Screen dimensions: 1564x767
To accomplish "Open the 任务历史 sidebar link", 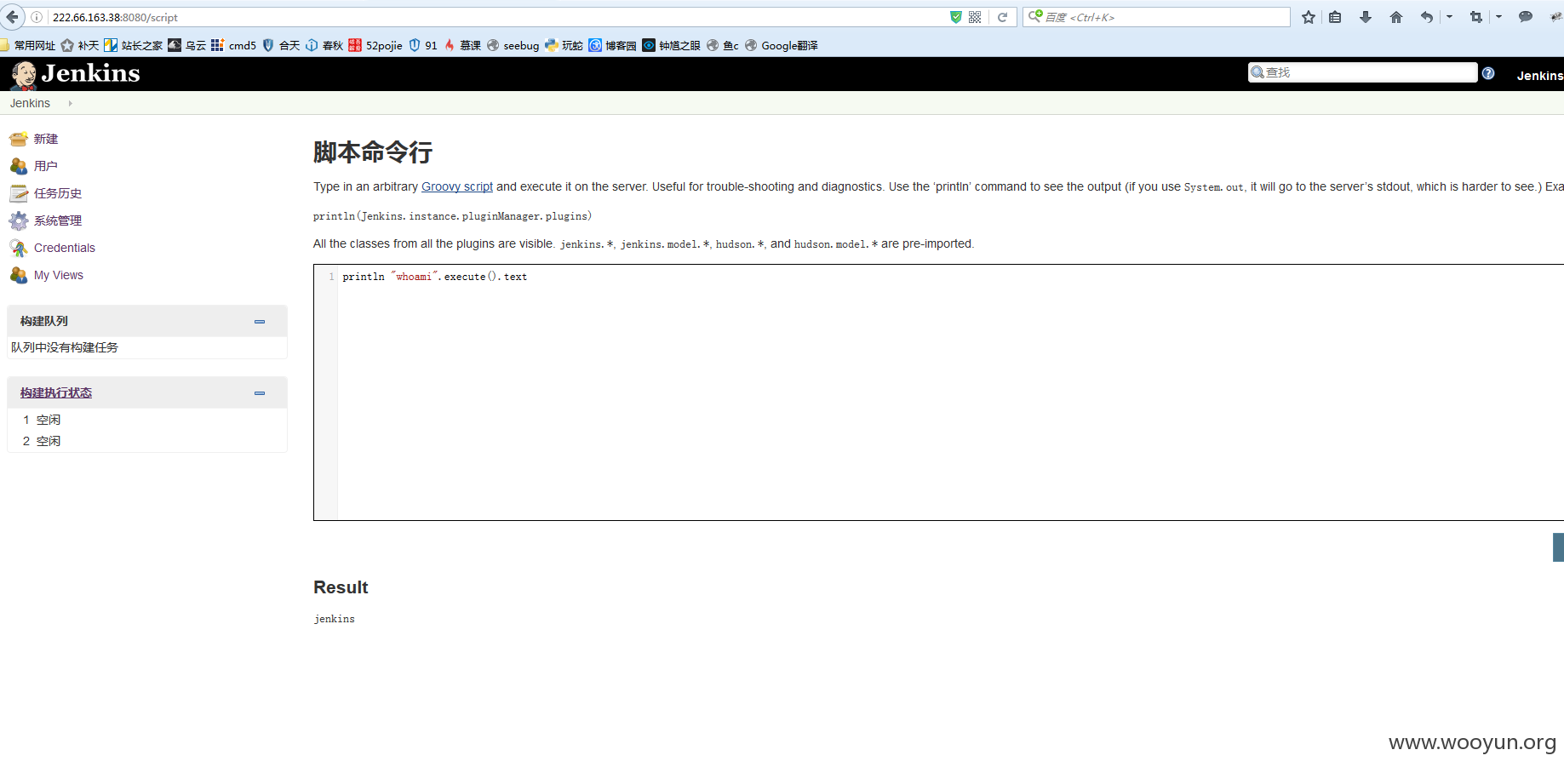I will [58, 193].
